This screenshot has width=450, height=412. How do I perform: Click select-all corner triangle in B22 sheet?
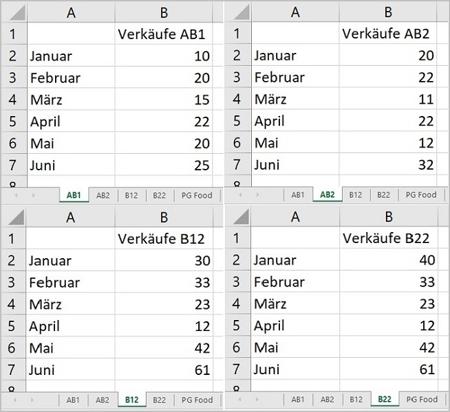point(241,217)
